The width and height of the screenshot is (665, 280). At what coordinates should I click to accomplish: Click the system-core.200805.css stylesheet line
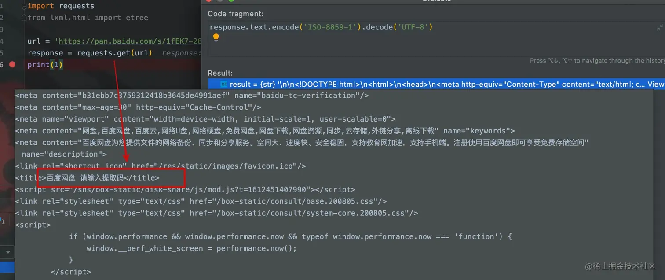[x=216, y=213]
